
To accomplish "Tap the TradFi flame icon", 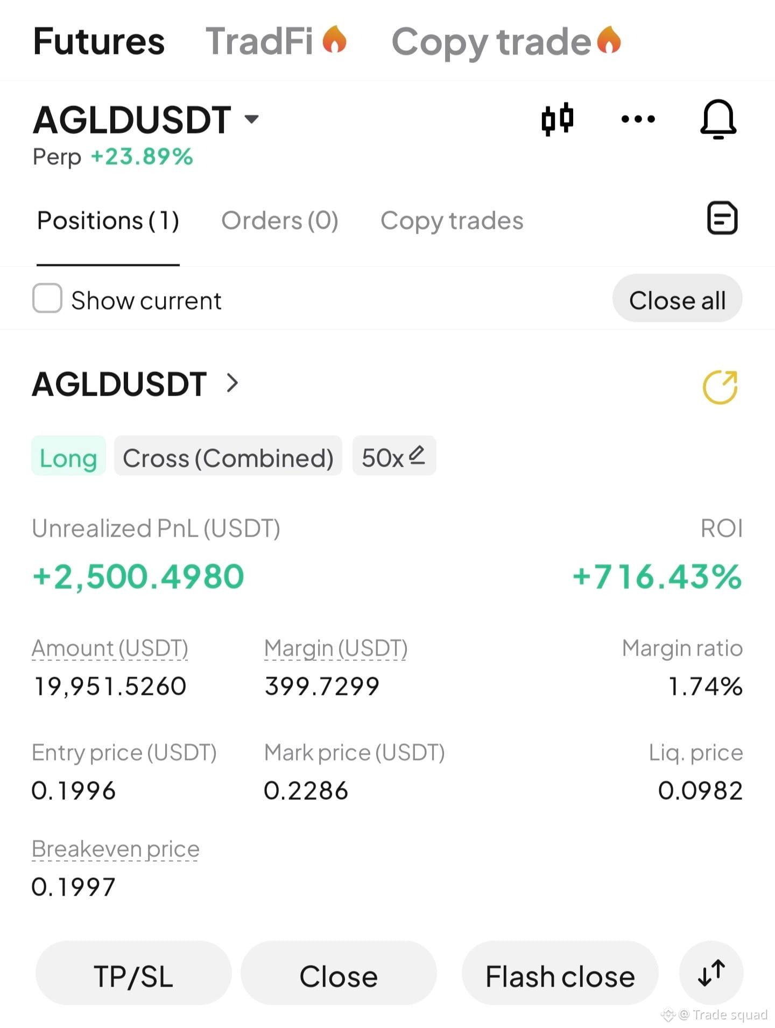I will (335, 40).
